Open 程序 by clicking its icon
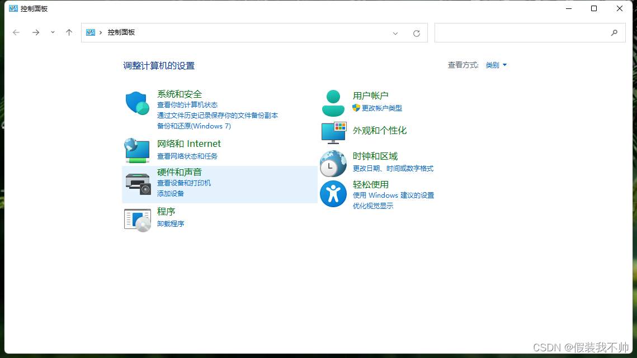The width and height of the screenshot is (637, 358). 137,218
